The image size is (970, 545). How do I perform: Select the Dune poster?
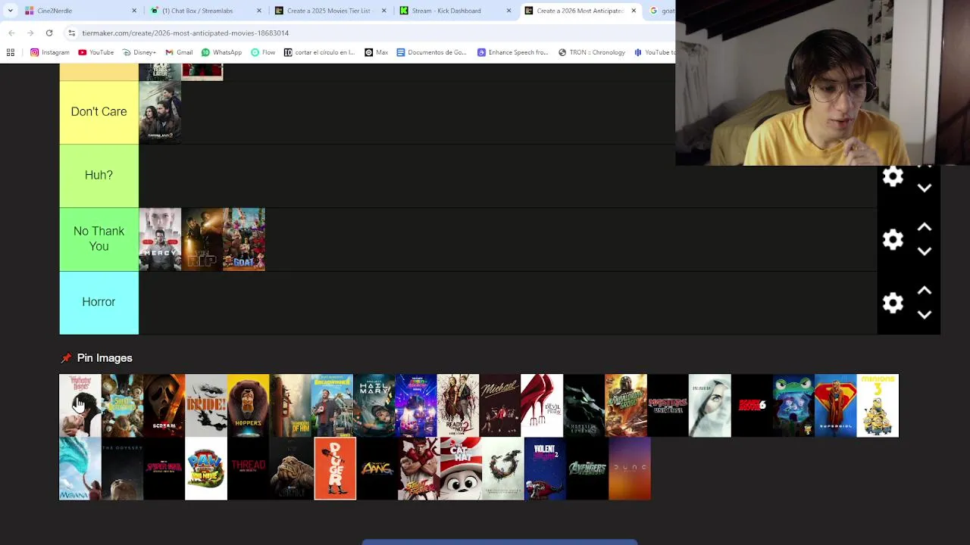coord(630,469)
